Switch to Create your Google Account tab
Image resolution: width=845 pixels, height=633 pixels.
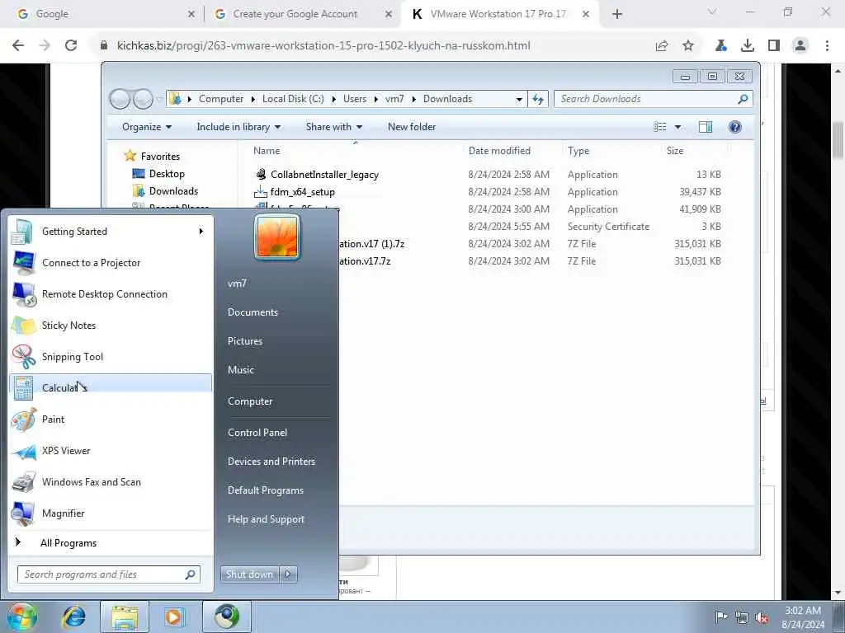coord(302,15)
